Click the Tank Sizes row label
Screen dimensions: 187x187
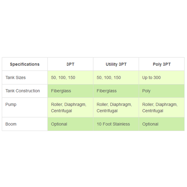[25, 78]
